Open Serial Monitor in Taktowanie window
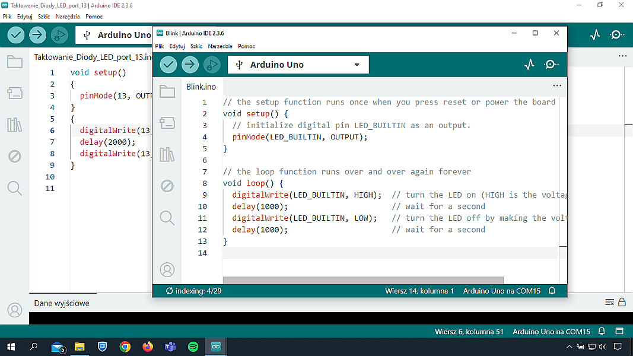 coord(617,35)
